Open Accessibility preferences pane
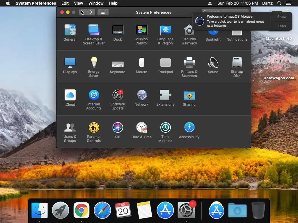 [x=189, y=130]
